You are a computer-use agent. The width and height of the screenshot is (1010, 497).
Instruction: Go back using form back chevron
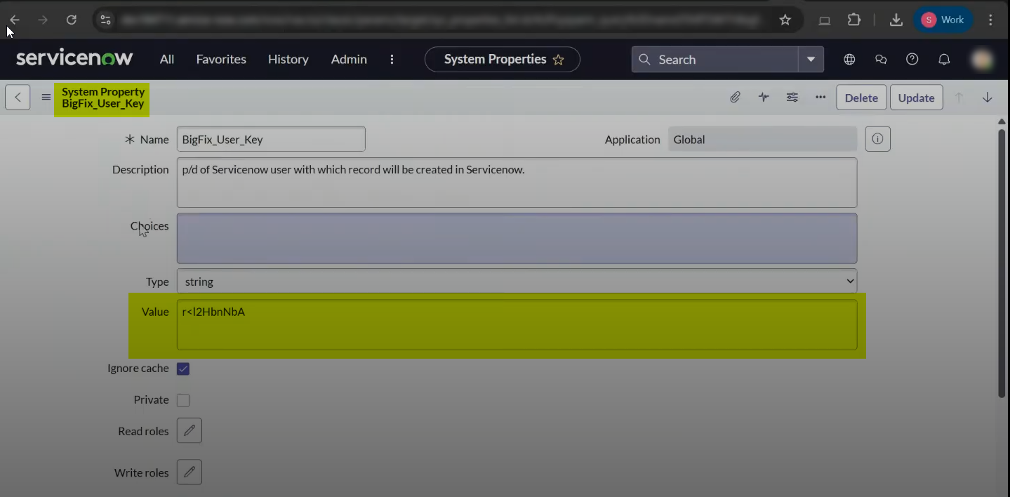click(18, 97)
